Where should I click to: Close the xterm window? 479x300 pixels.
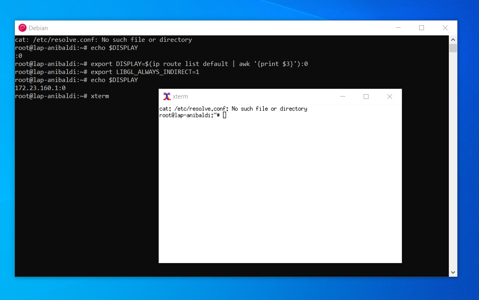pyautogui.click(x=389, y=97)
